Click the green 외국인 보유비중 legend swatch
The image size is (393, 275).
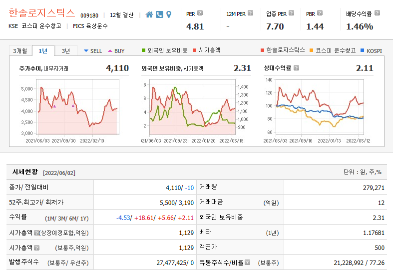tap(144, 50)
